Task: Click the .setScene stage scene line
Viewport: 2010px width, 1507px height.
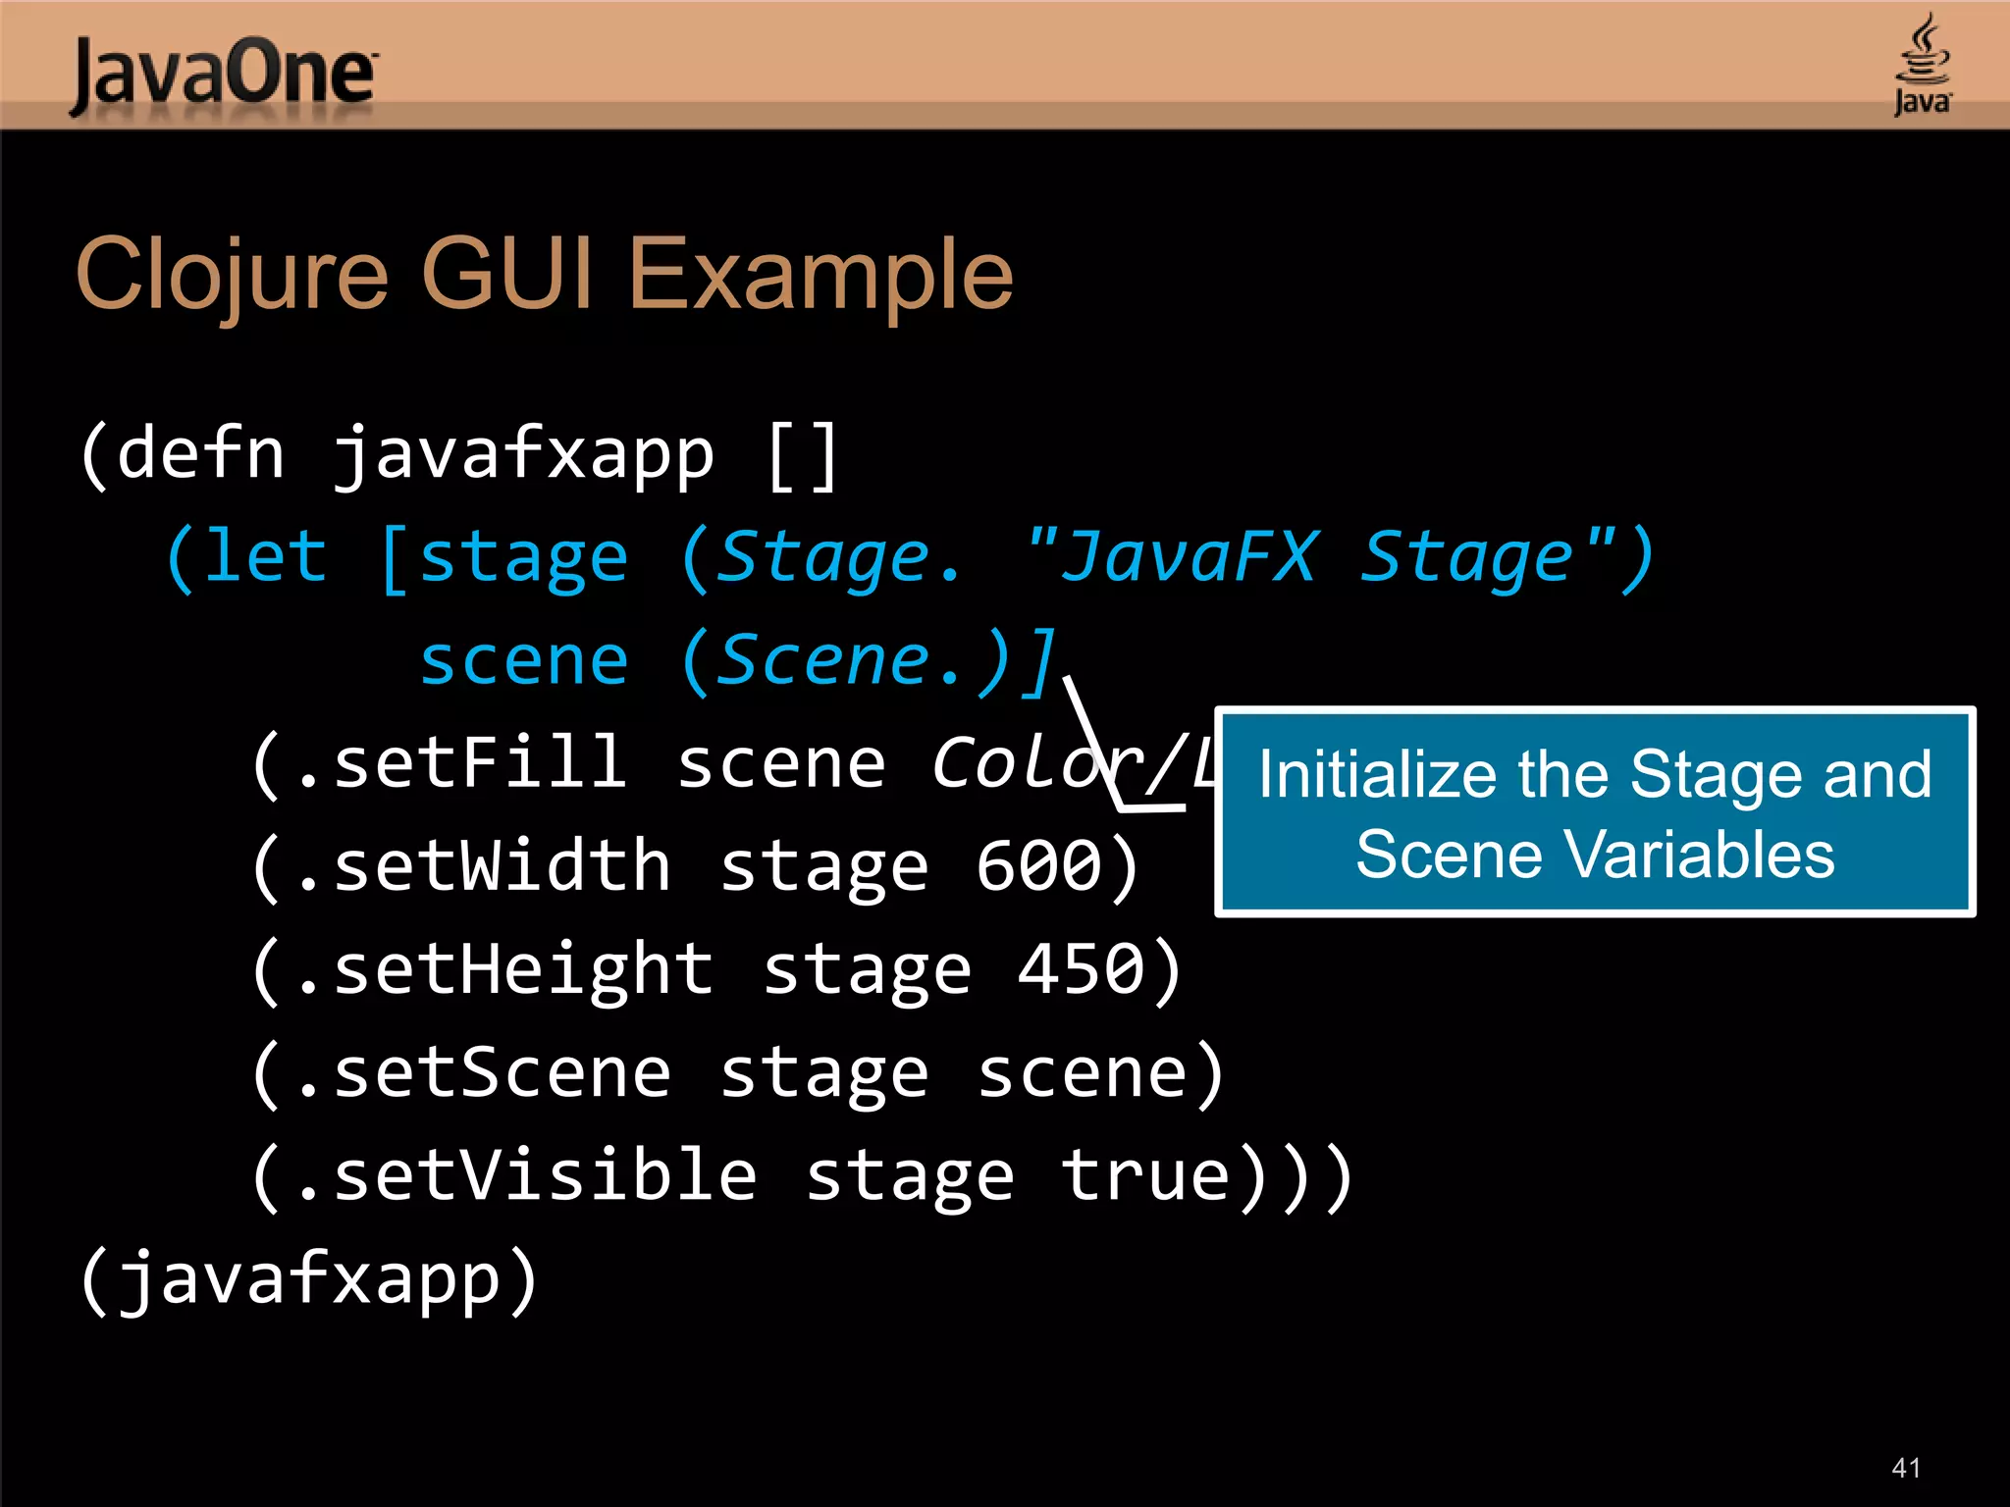Action: point(739,1074)
